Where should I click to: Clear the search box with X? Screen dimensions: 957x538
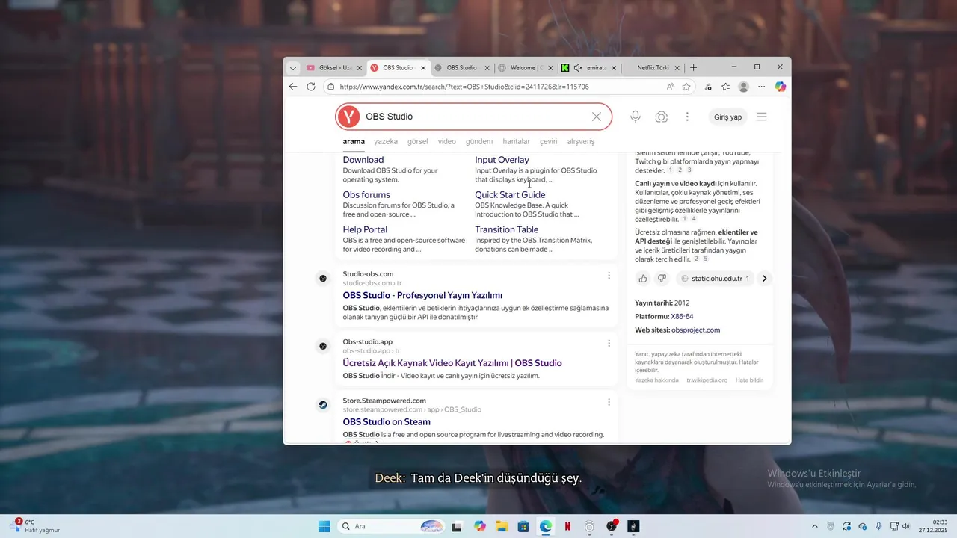point(597,117)
